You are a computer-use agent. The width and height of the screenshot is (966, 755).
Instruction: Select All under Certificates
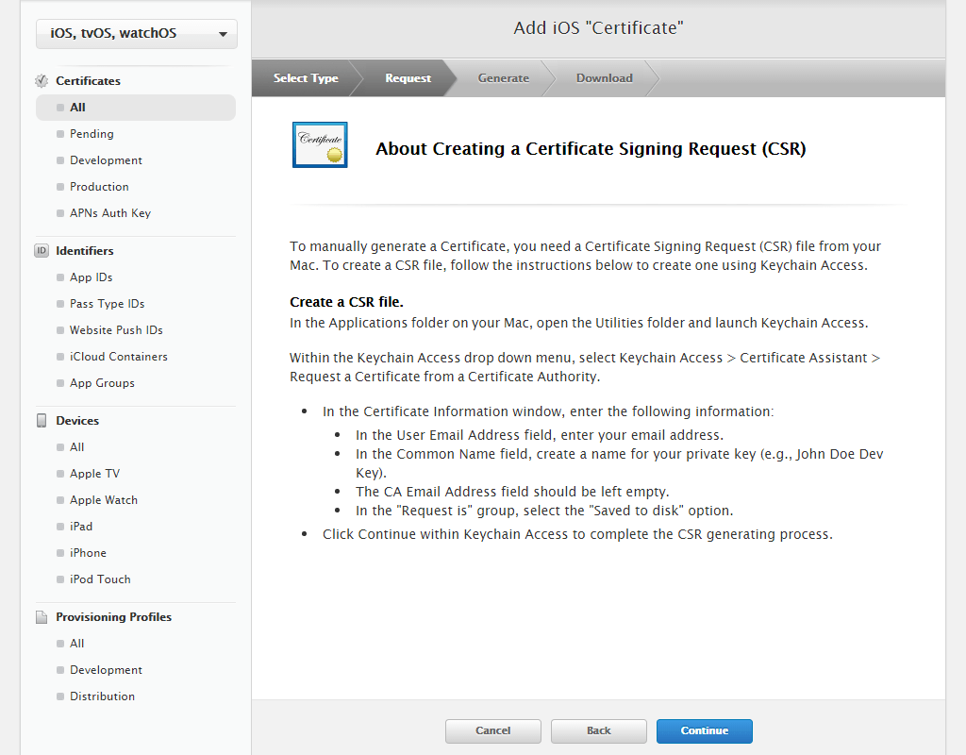(x=136, y=108)
